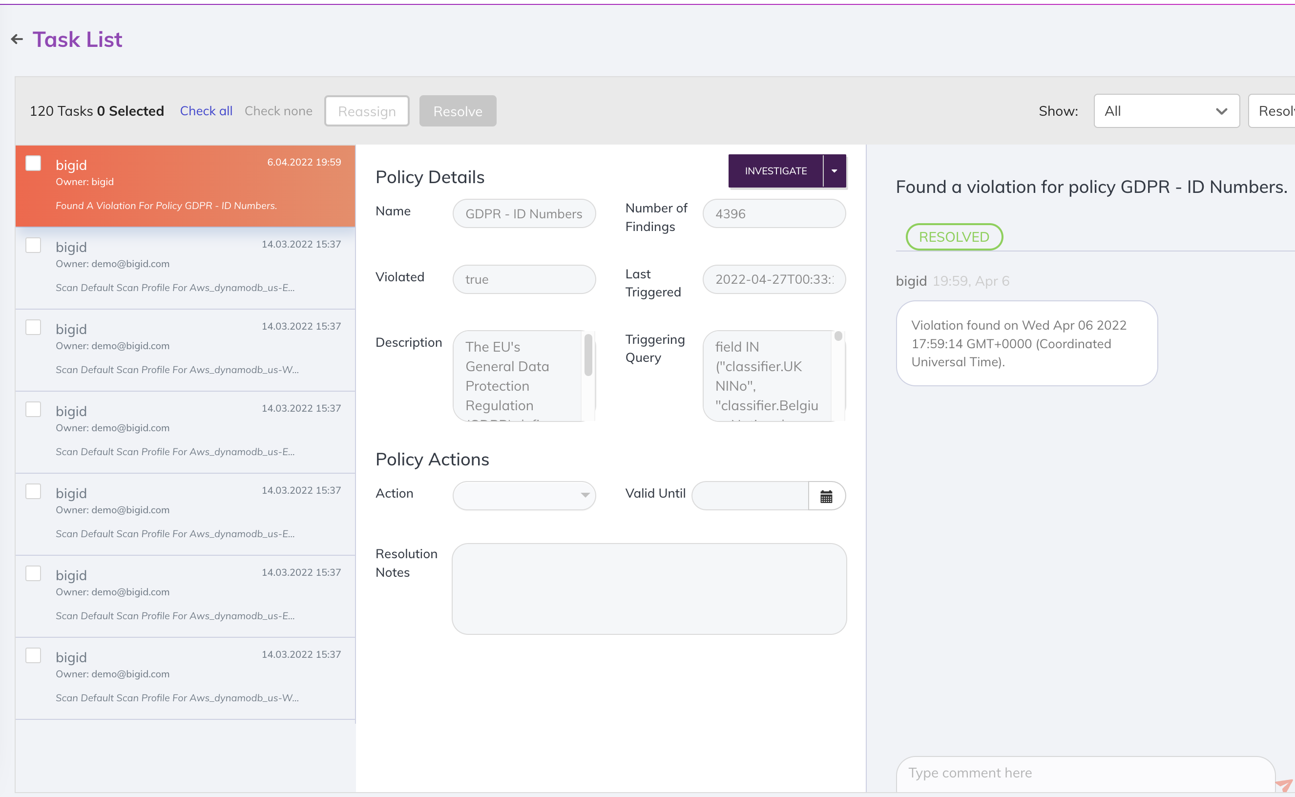Screen dimensions: 1295x797
Task: Click the 120 Tasks 0 Selected counter
Action: [97, 111]
